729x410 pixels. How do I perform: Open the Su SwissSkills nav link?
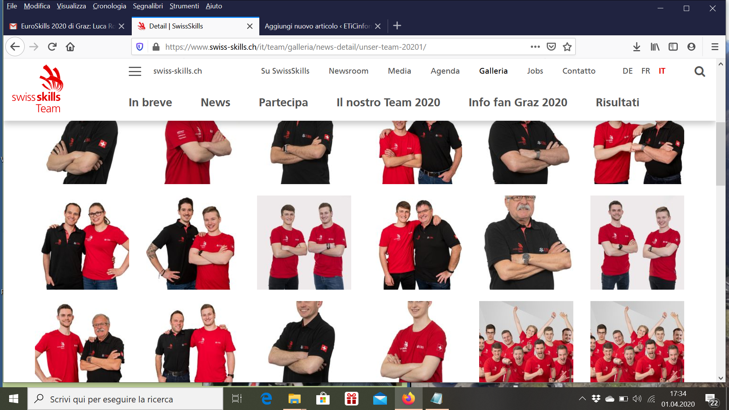tap(285, 71)
